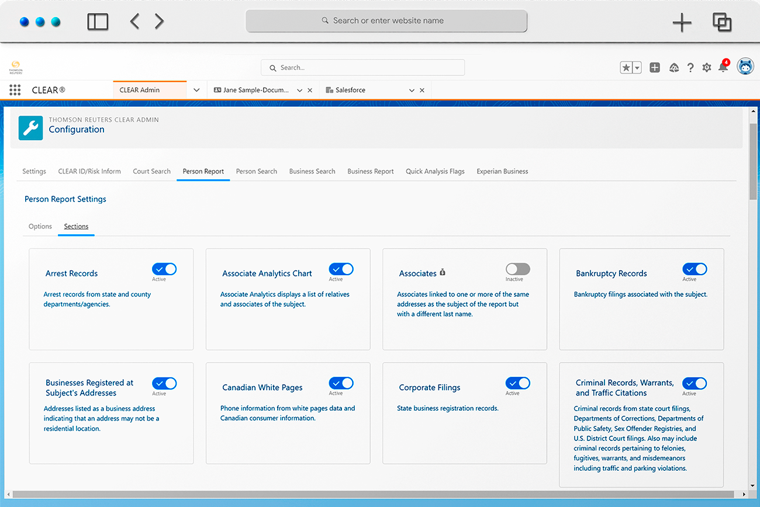Click the add plus icon in the toolbar
The width and height of the screenshot is (760, 507).
coord(655,67)
